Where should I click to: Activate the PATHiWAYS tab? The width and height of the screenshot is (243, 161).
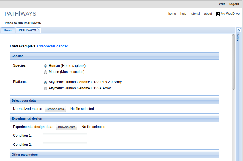pos(27,30)
